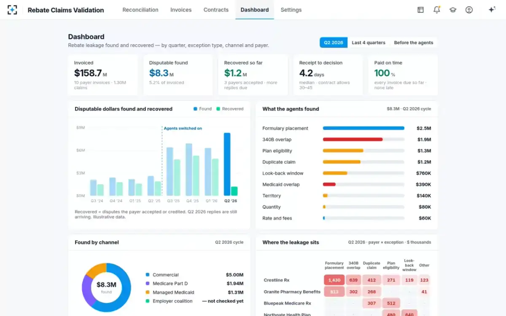Open the layout panel icon in header
The width and height of the screenshot is (506, 316).
[420, 10]
